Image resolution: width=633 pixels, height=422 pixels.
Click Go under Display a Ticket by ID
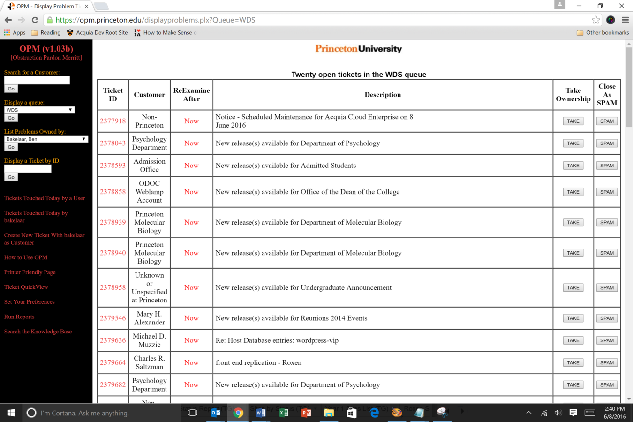(x=11, y=177)
